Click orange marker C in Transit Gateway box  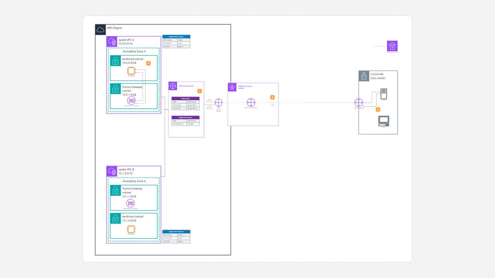click(200, 91)
